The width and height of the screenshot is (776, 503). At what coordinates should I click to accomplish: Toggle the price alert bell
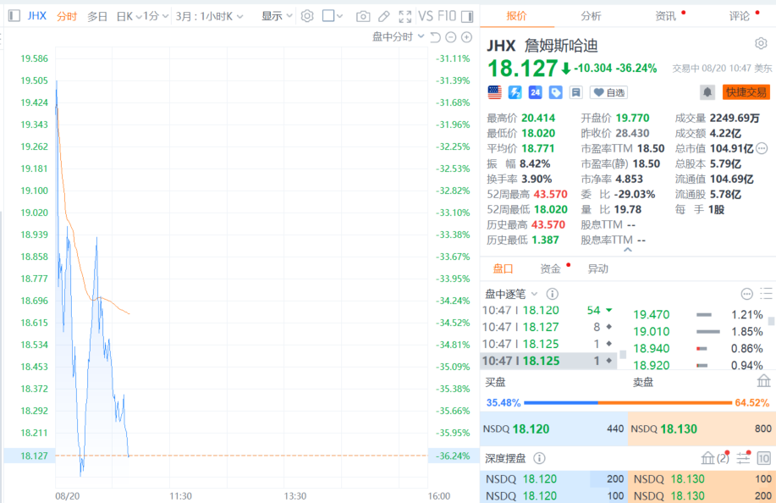point(707,92)
